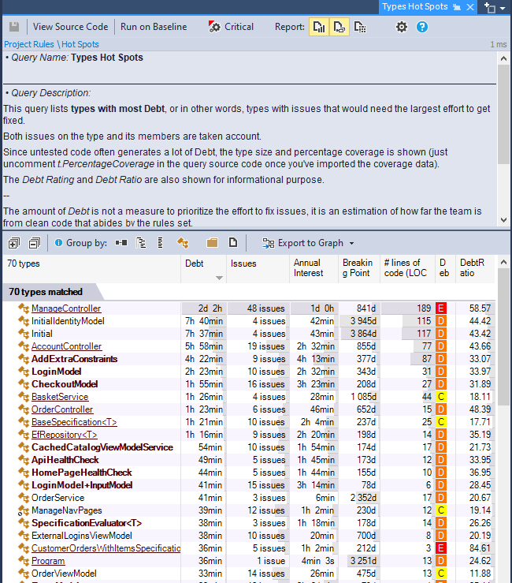Click Run on Baseline

pos(154,27)
